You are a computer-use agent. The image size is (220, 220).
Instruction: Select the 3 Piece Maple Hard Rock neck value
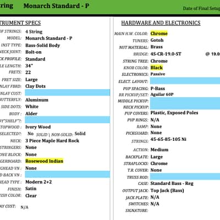coord(52,141)
